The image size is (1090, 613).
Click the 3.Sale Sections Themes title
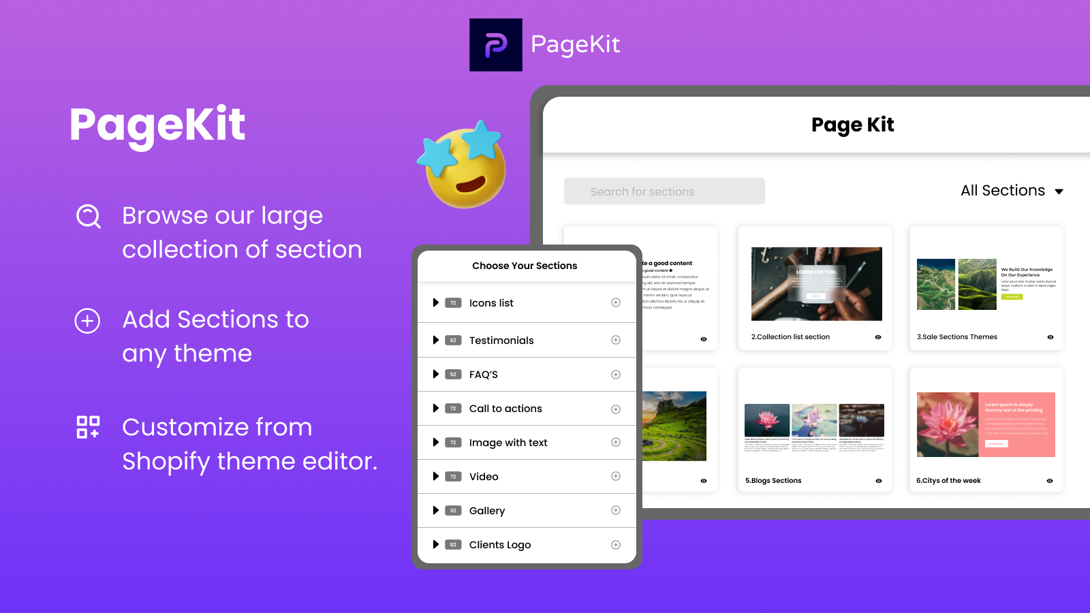click(x=956, y=337)
